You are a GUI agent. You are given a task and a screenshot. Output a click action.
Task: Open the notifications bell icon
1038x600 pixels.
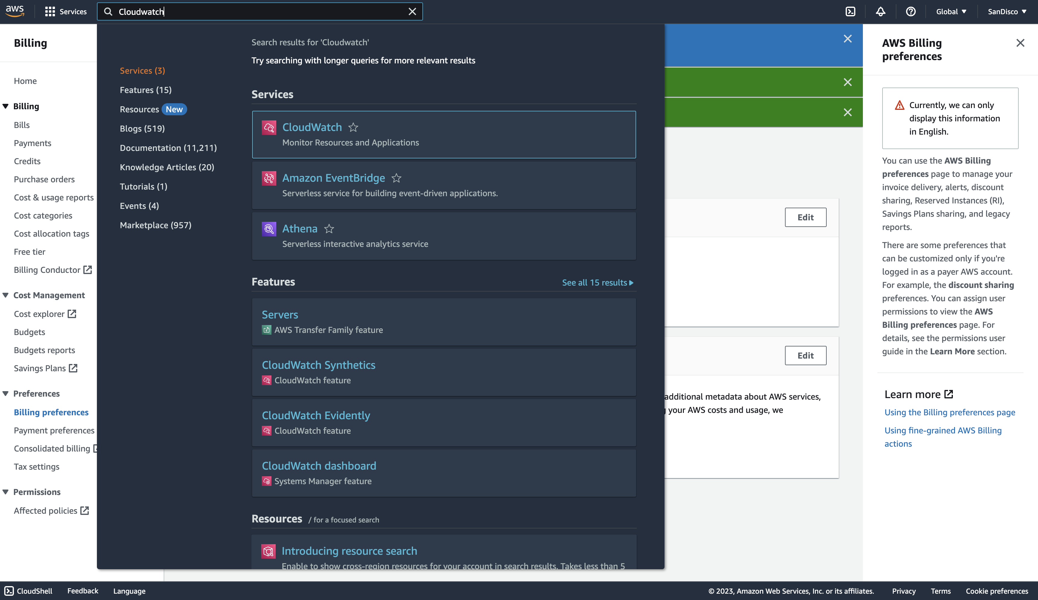pyautogui.click(x=880, y=11)
